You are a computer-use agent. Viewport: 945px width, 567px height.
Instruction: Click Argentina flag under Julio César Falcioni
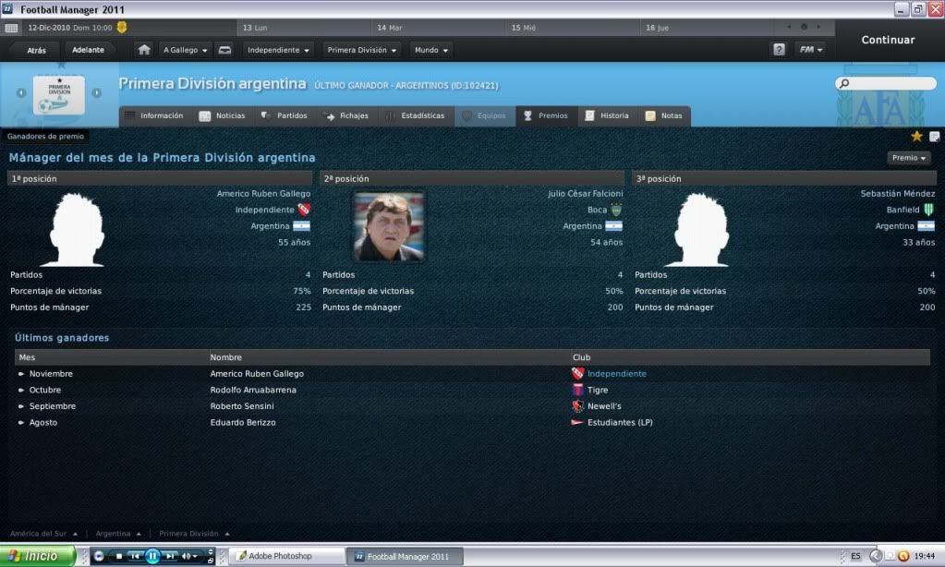coord(613,226)
